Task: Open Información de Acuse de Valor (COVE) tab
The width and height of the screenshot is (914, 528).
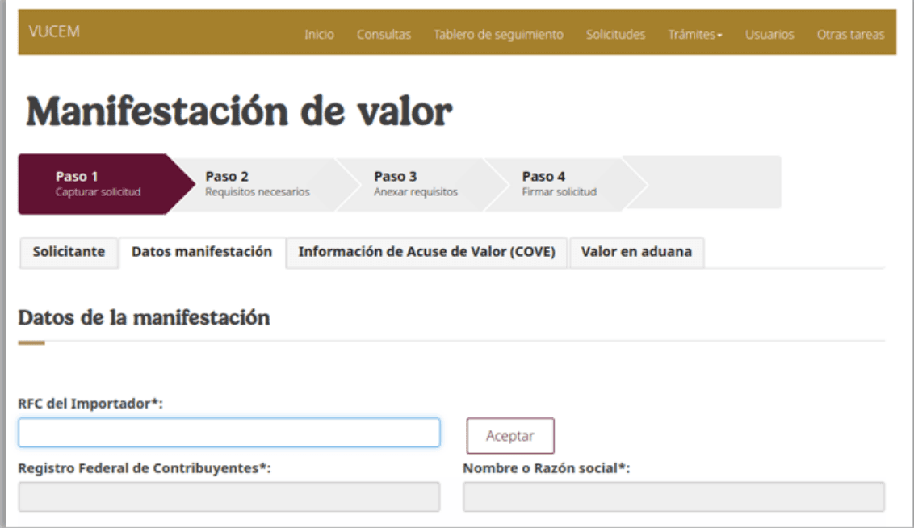Action: coord(426,252)
